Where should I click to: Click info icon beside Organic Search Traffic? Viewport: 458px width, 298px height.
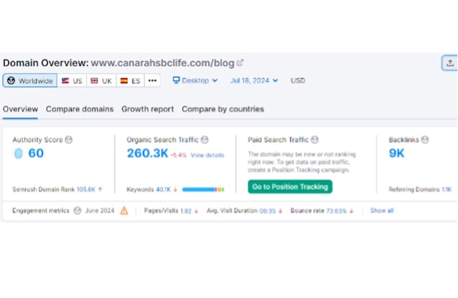coord(205,140)
